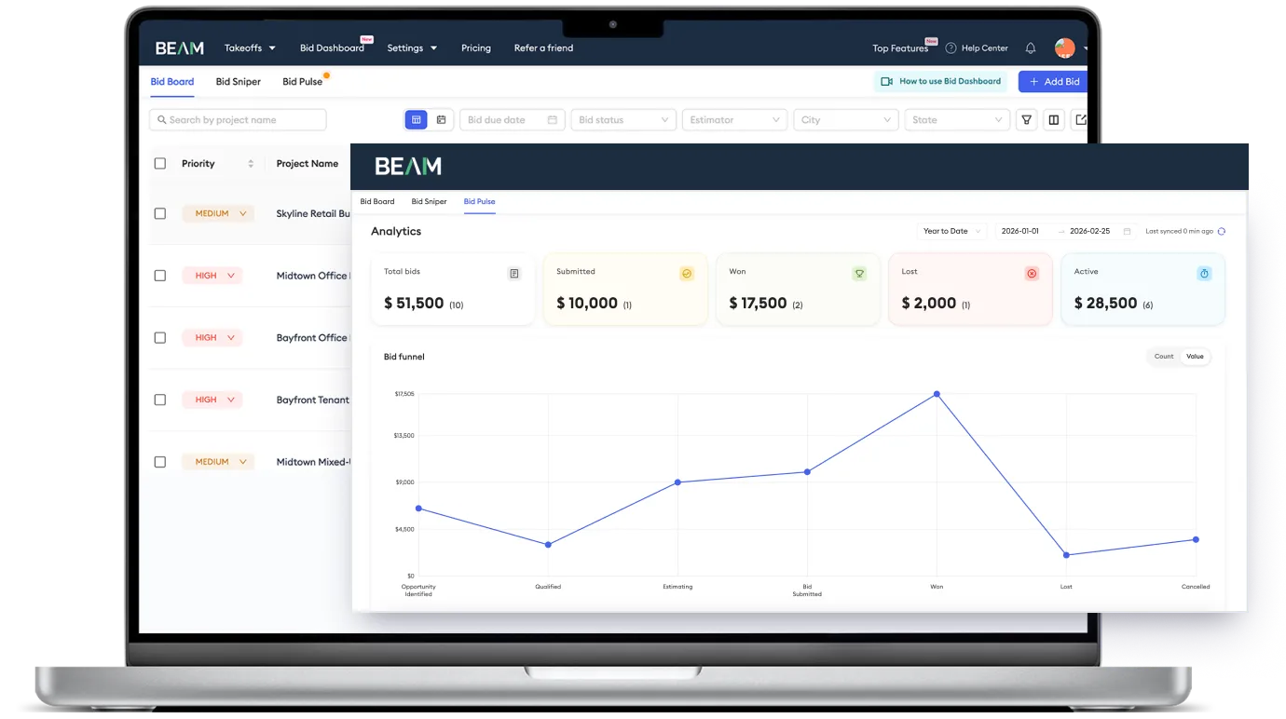The width and height of the screenshot is (1286, 719).
Task: Click the 2026-02-25 end date
Action: click(x=1089, y=231)
